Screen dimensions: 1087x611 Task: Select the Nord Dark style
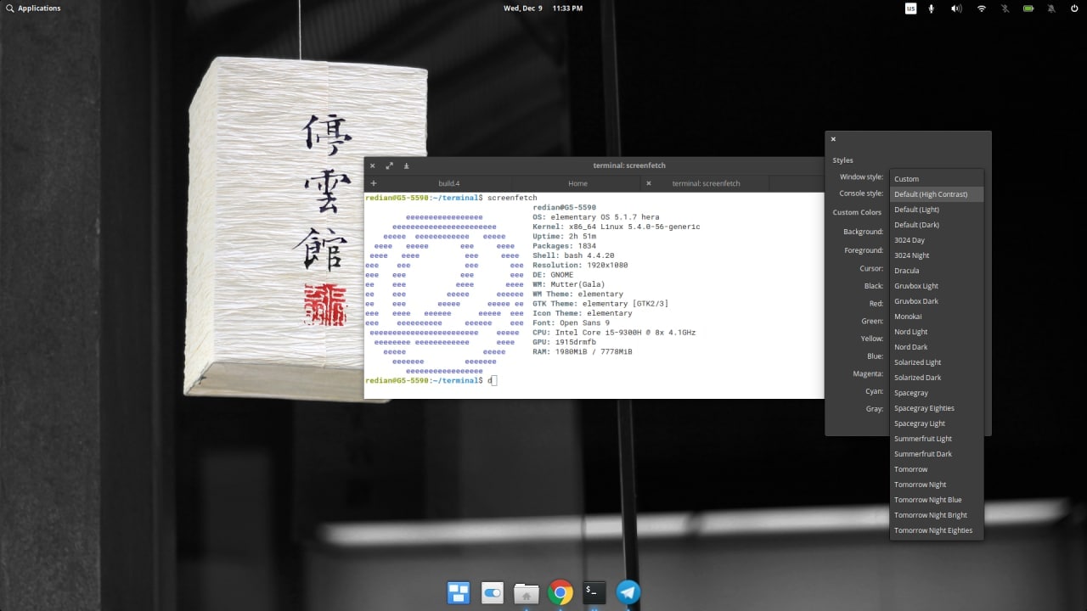(x=937, y=347)
